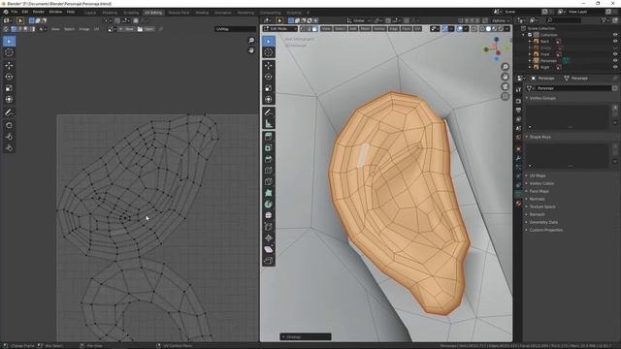Viewport: 621px width, 349px height.
Task: Select the Smooth tool
Action: coord(269,215)
